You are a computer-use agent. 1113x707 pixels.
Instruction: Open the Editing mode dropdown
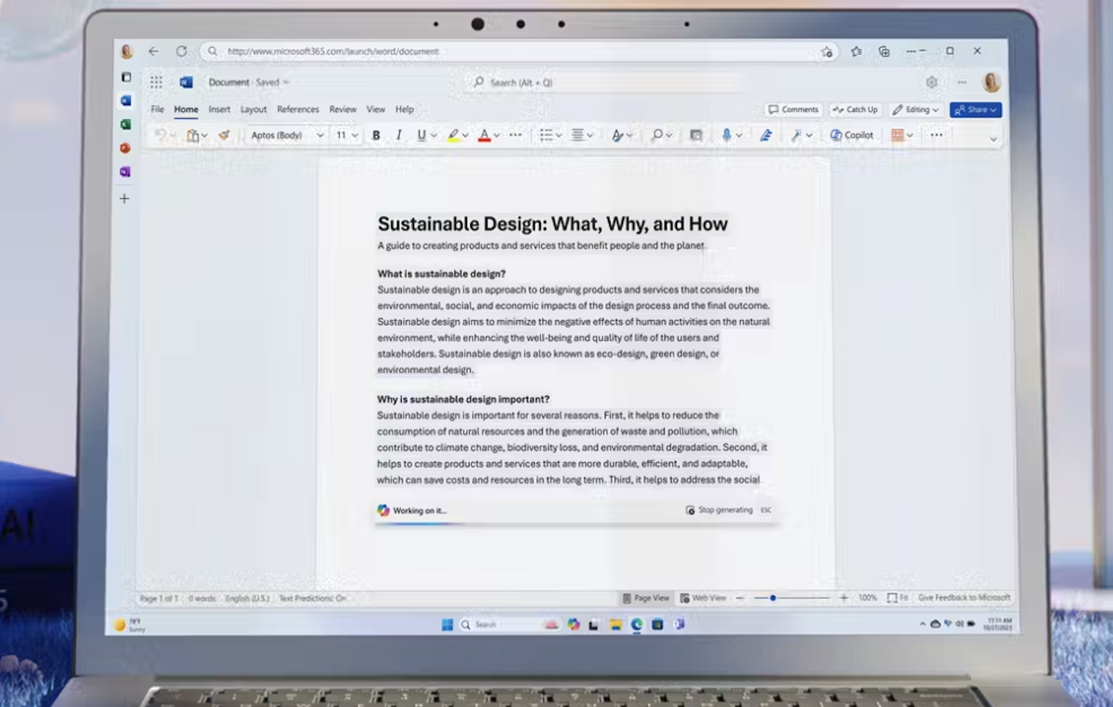(915, 110)
